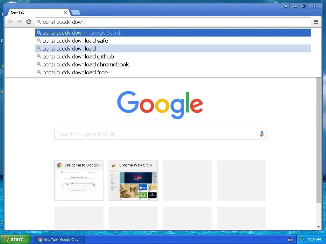Click the voice search microphone icon
The height and width of the screenshot is (244, 326).
[262, 134]
